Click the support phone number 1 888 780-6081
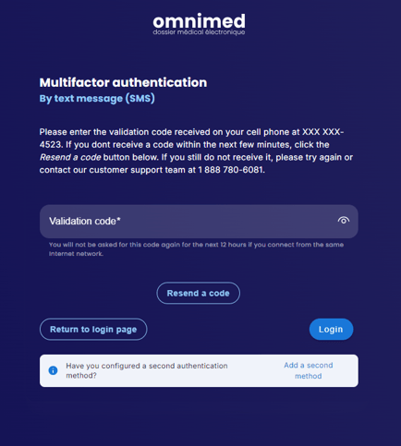Screen dimensions: 401x446 pyautogui.click(x=231, y=170)
